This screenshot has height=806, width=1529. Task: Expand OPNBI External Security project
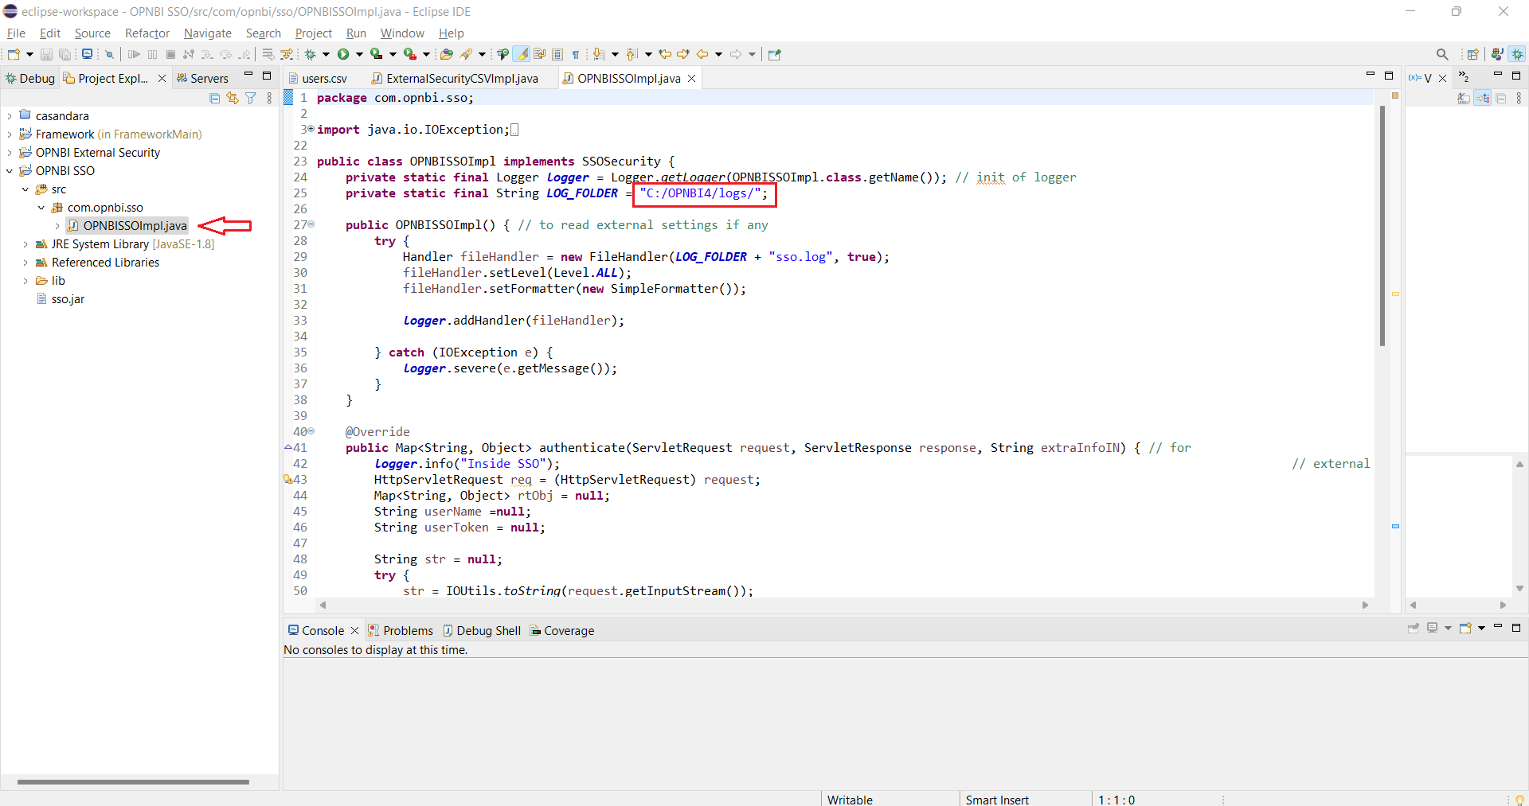pos(10,153)
